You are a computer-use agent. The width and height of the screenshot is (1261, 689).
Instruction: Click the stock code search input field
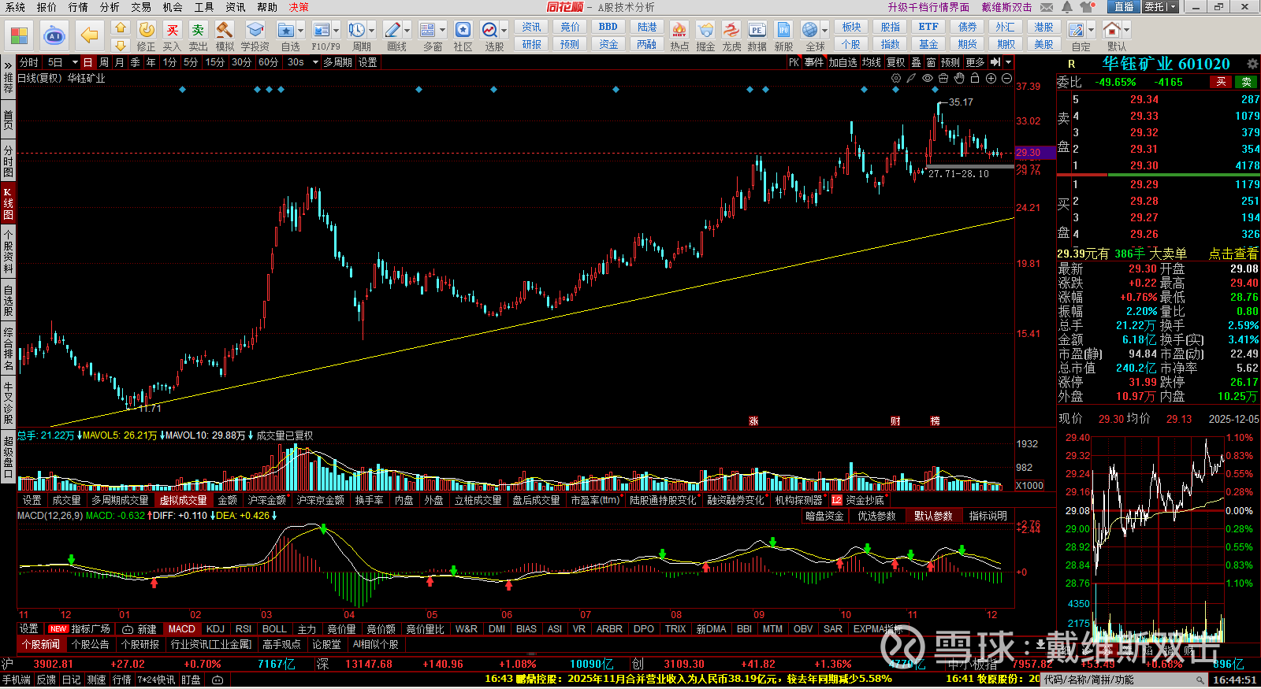(x=1119, y=680)
